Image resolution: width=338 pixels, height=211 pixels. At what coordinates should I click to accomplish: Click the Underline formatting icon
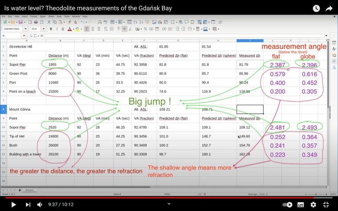63,29
